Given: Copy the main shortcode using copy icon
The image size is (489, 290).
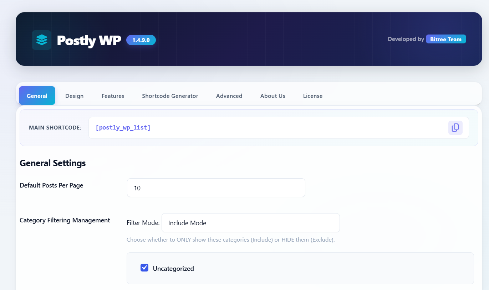Looking at the screenshot, I should 455,128.
